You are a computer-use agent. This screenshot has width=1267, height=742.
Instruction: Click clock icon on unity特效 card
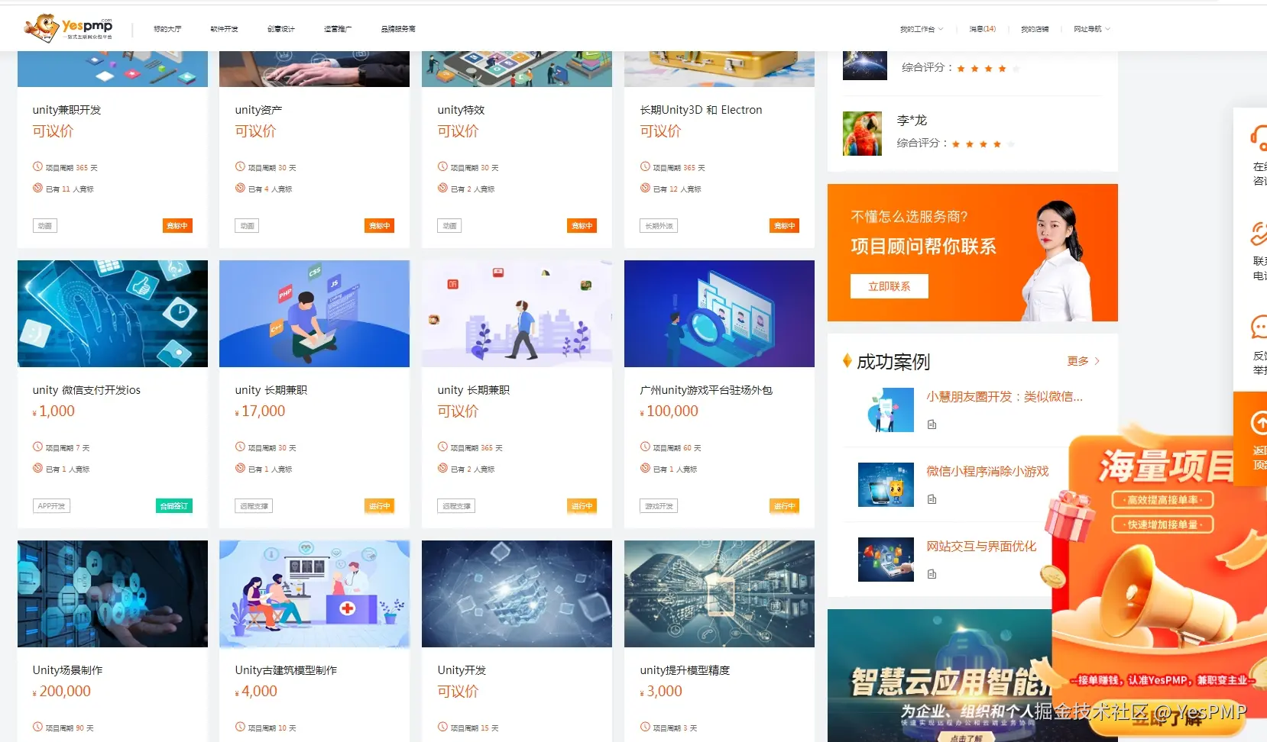442,166
